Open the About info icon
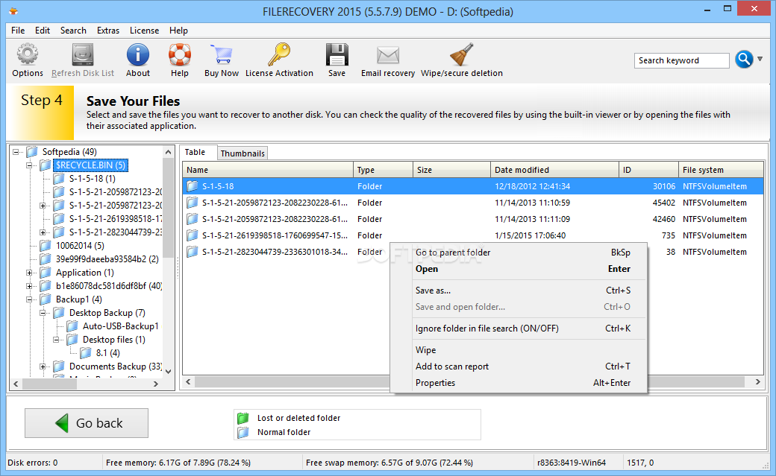The image size is (776, 476). tap(137, 54)
